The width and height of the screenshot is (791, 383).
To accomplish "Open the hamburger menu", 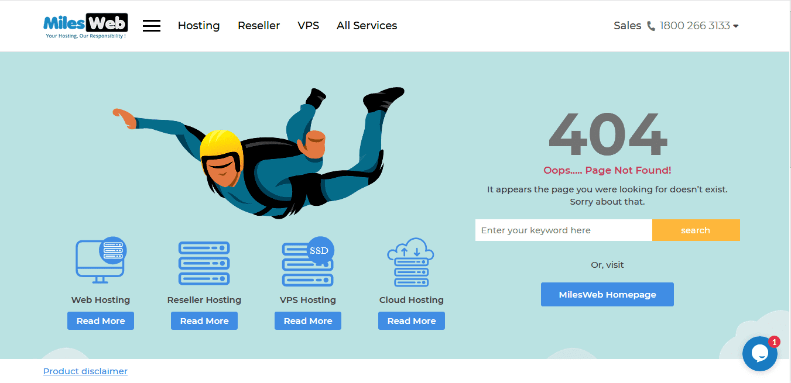I will pyautogui.click(x=152, y=26).
